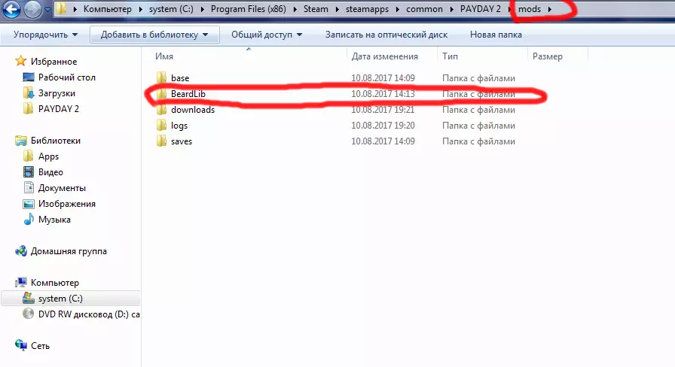This screenshot has width=675, height=367.
Task: Expand arrow after Steam in path
Action: [337, 9]
